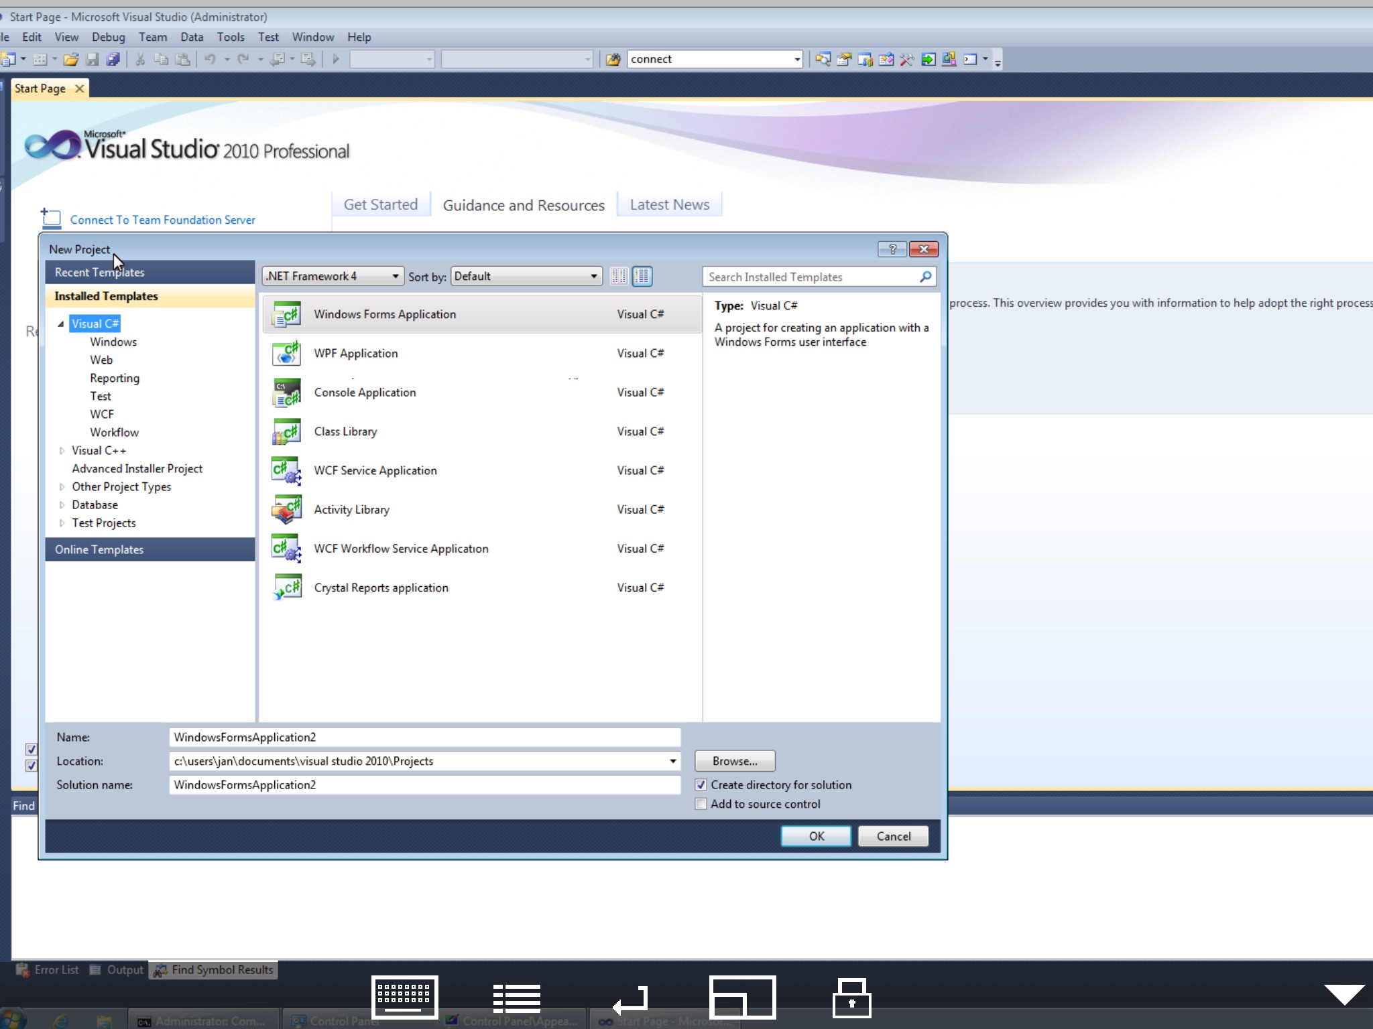Switch template list to Small Icons view

coord(619,276)
